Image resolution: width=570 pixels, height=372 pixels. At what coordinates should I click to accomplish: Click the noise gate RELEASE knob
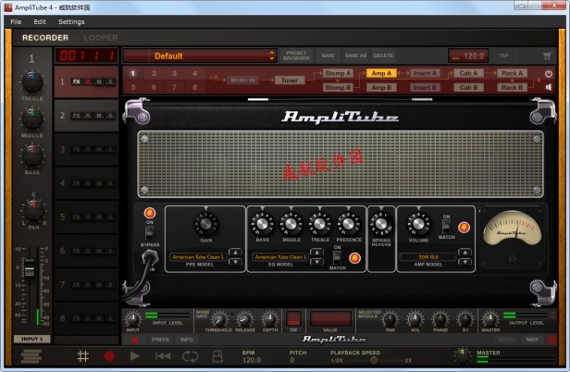(x=244, y=319)
